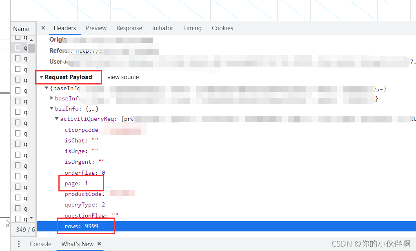Click the view source link
The width and height of the screenshot is (416, 251).
point(123,77)
